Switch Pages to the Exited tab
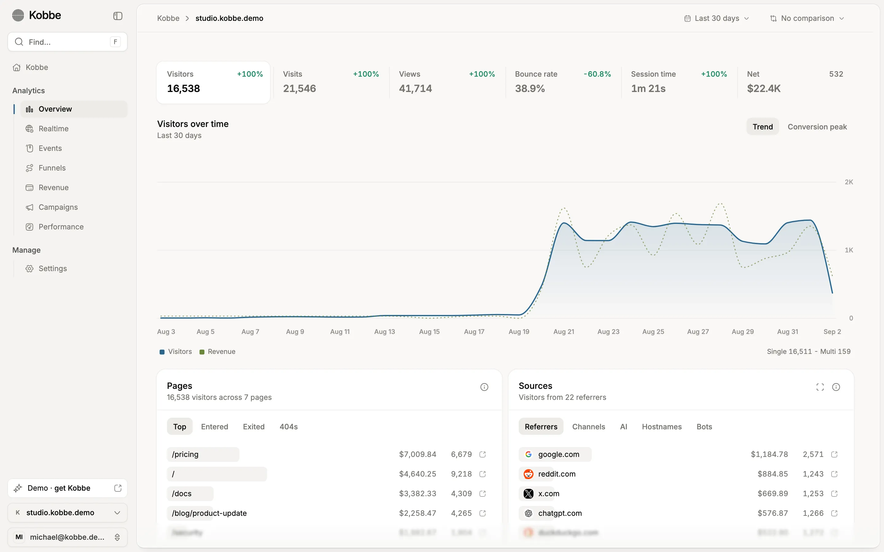This screenshot has width=884, height=552. [254, 426]
